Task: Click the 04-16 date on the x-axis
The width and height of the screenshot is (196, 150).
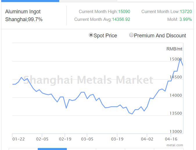Action: pyautogui.click(x=171, y=139)
